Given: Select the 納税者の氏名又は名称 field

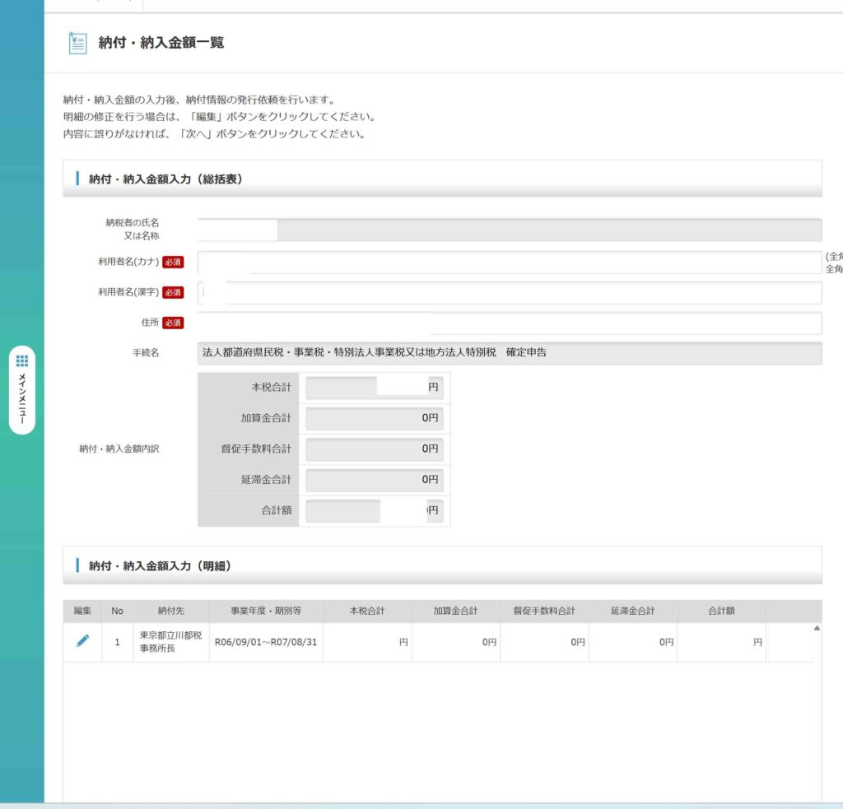Looking at the screenshot, I should coord(509,230).
